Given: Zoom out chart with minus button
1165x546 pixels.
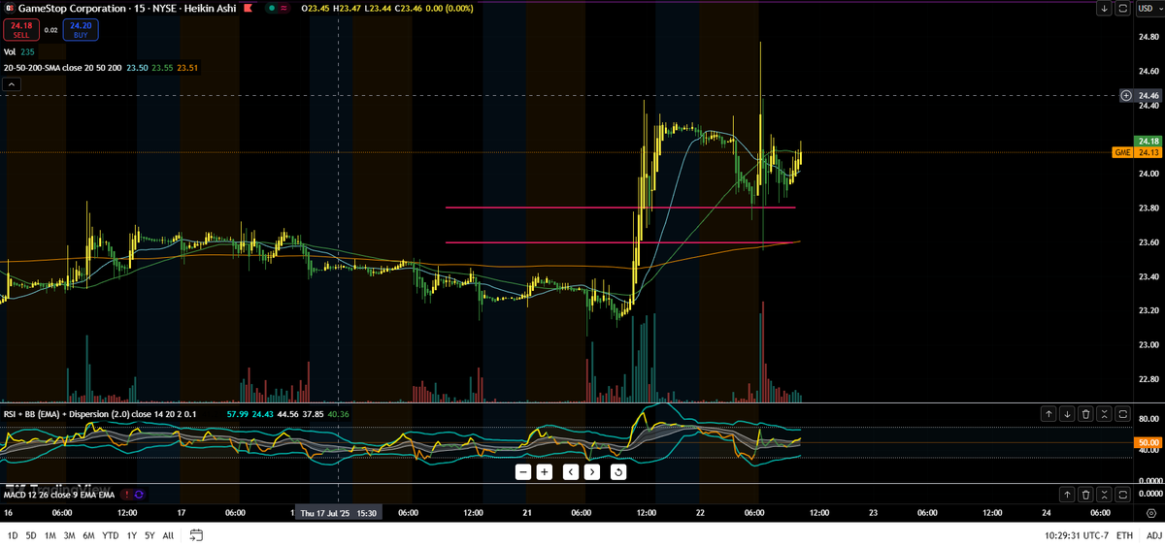Looking at the screenshot, I should 522,472.
